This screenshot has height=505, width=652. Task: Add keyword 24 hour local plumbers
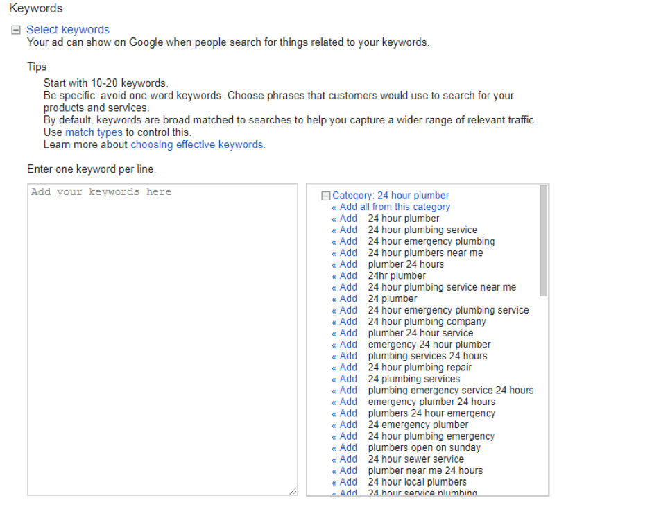pos(345,482)
